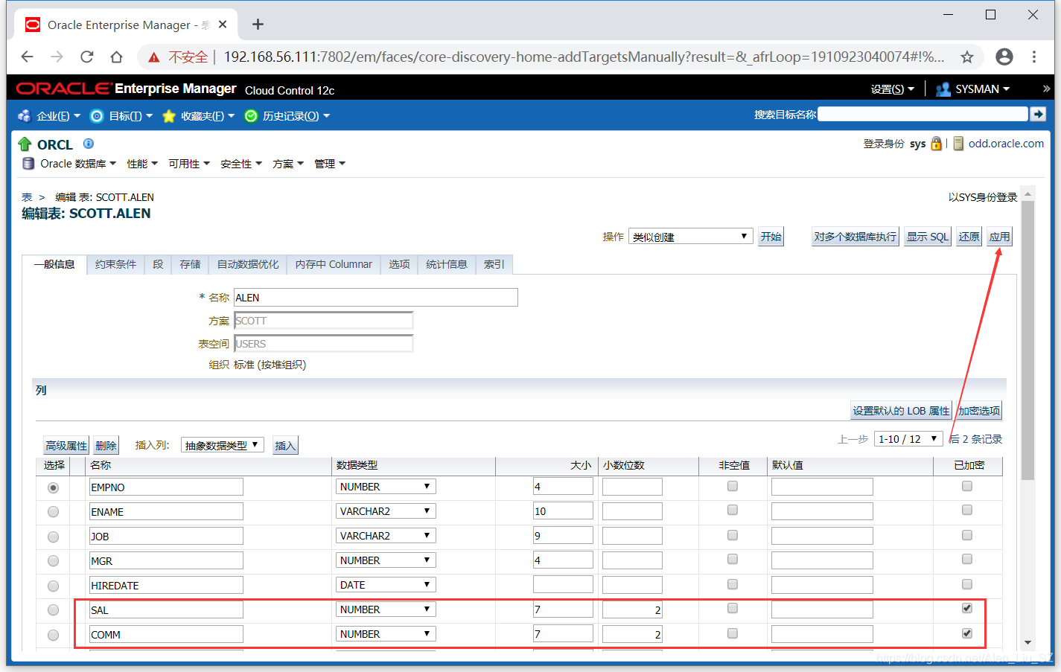
Task: Click the 搜索目标名称 search field
Action: 923,114
